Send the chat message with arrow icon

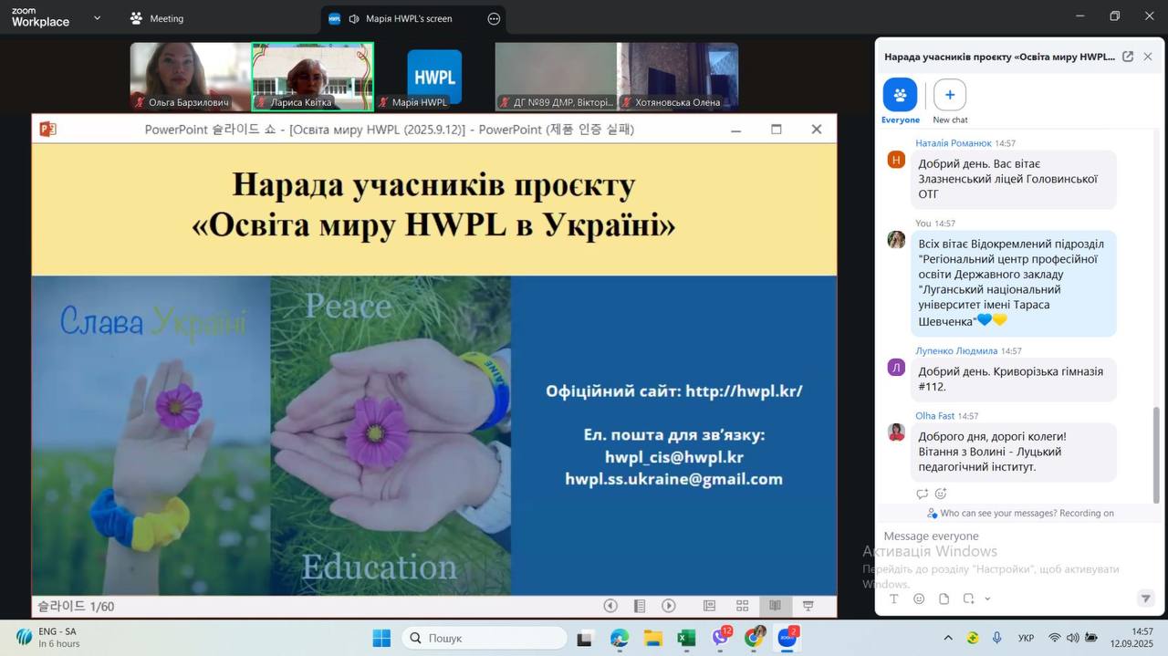(1145, 599)
